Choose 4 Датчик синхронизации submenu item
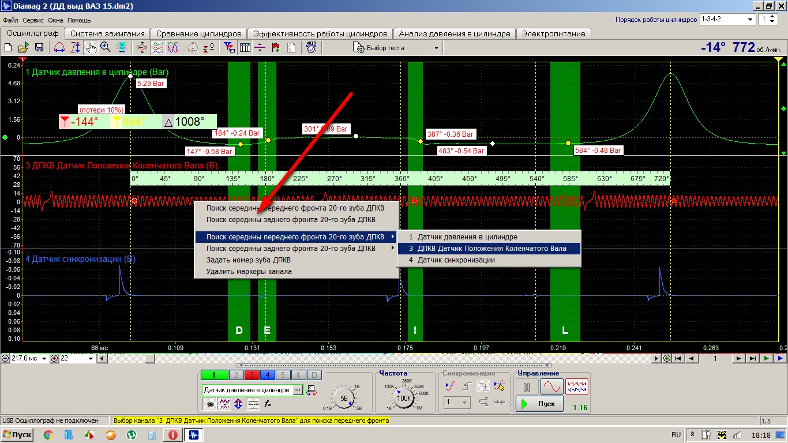Image resolution: width=788 pixels, height=443 pixels. (489, 260)
